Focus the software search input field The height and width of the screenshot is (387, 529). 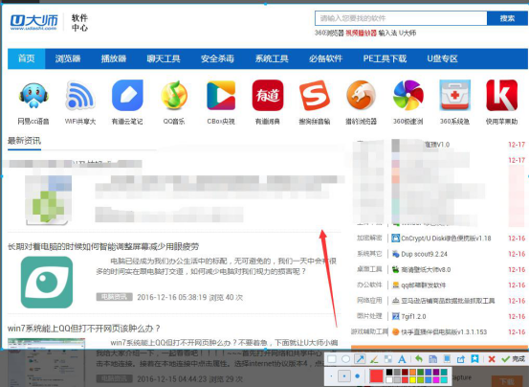pyautogui.click(x=401, y=18)
